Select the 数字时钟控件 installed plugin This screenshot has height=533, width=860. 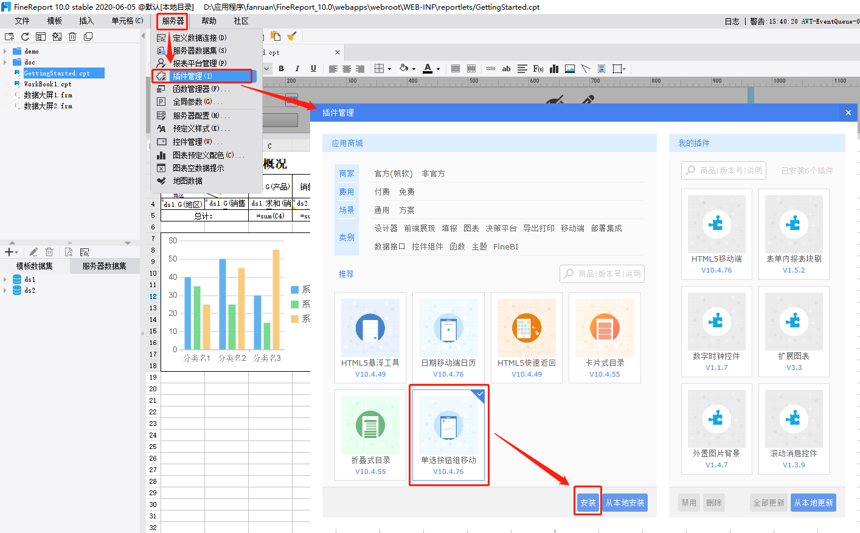[716, 332]
